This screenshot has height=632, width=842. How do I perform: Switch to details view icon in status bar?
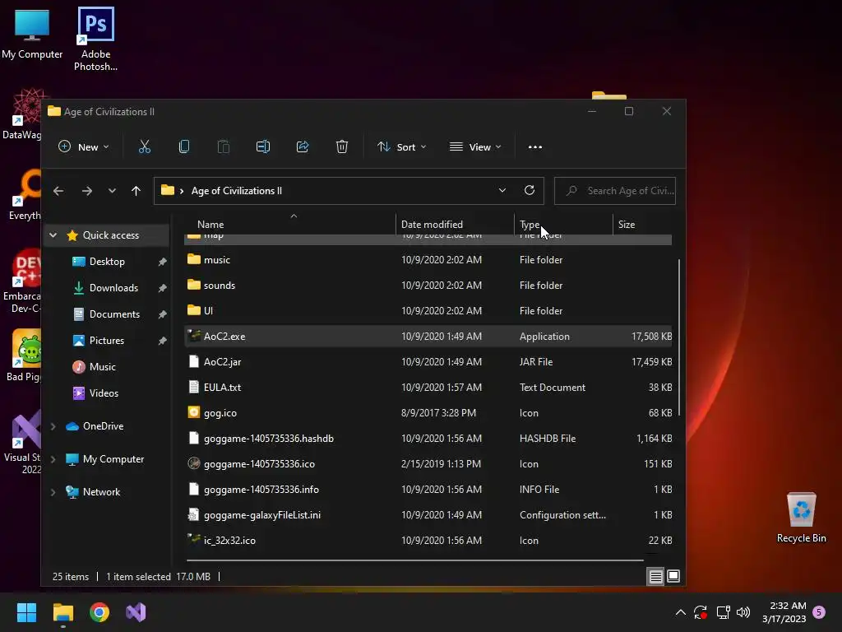pos(655,577)
